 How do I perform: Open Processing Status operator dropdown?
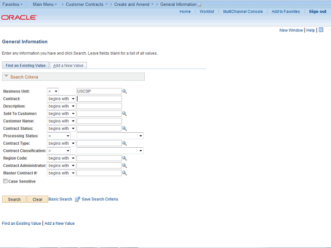click(x=58, y=136)
